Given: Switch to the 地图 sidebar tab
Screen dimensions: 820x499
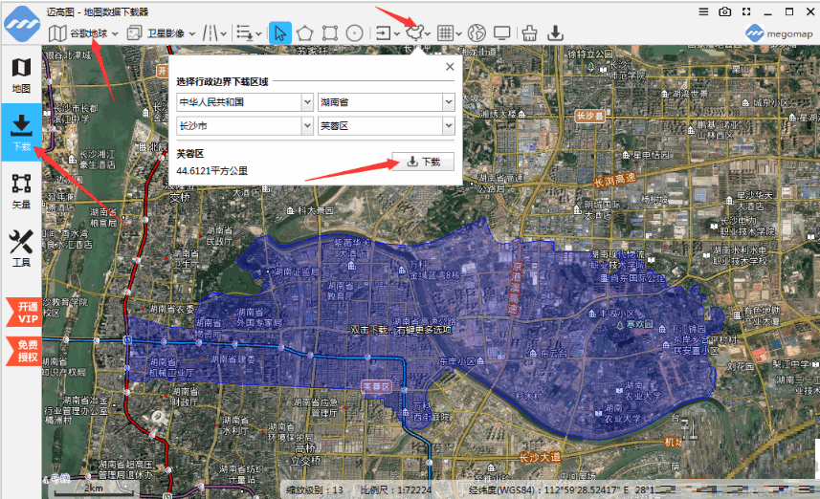Looking at the screenshot, I should (x=21, y=76).
